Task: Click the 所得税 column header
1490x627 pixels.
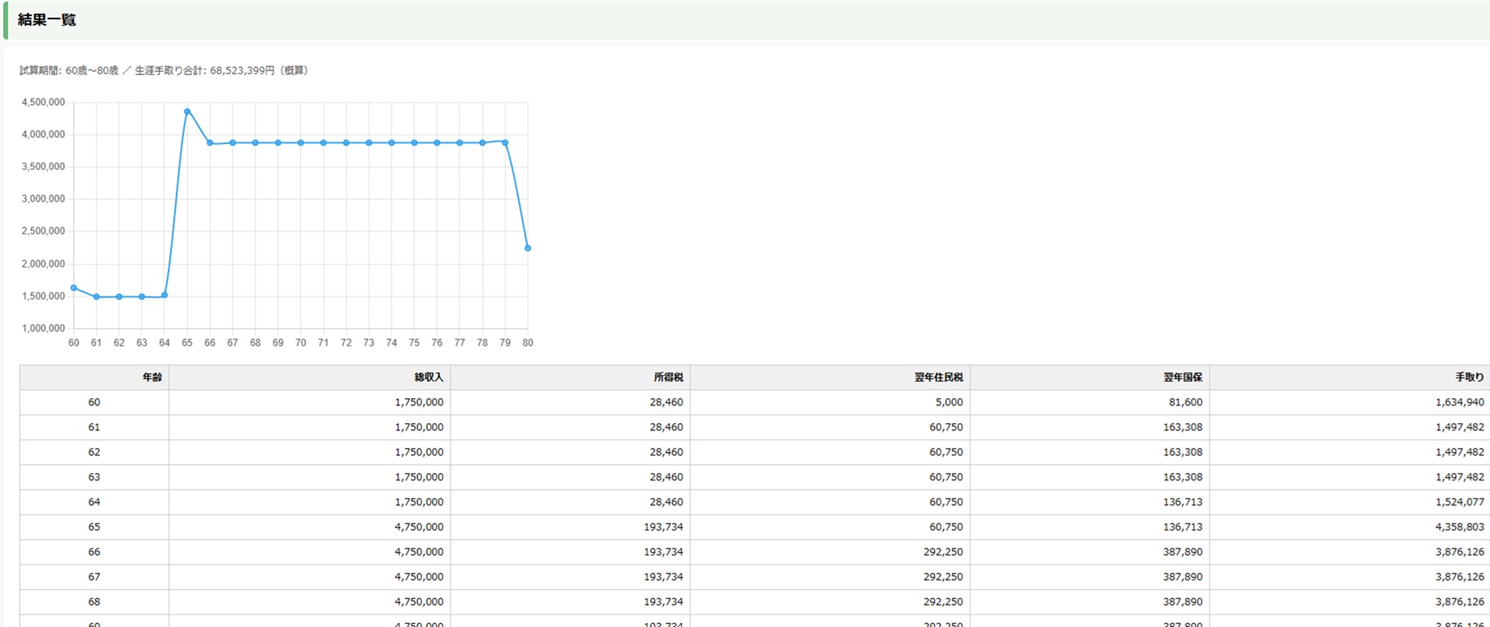Action: pyautogui.click(x=668, y=377)
